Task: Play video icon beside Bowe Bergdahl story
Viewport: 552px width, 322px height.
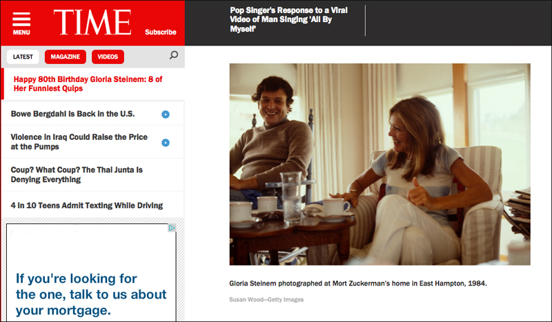Action: pos(166,114)
